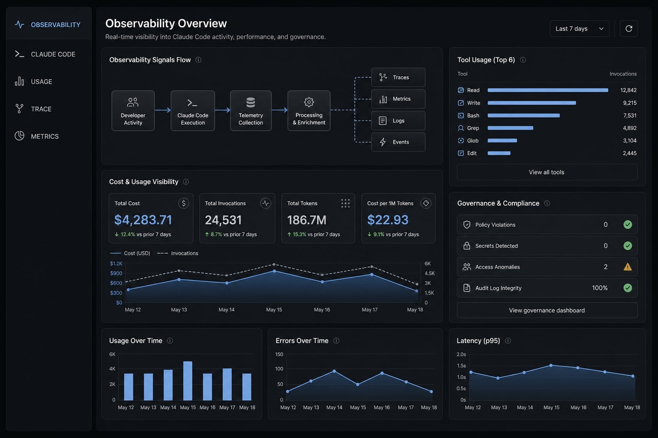Open the Policy Violations row
The width and height of the screenshot is (658, 438).
point(547,225)
